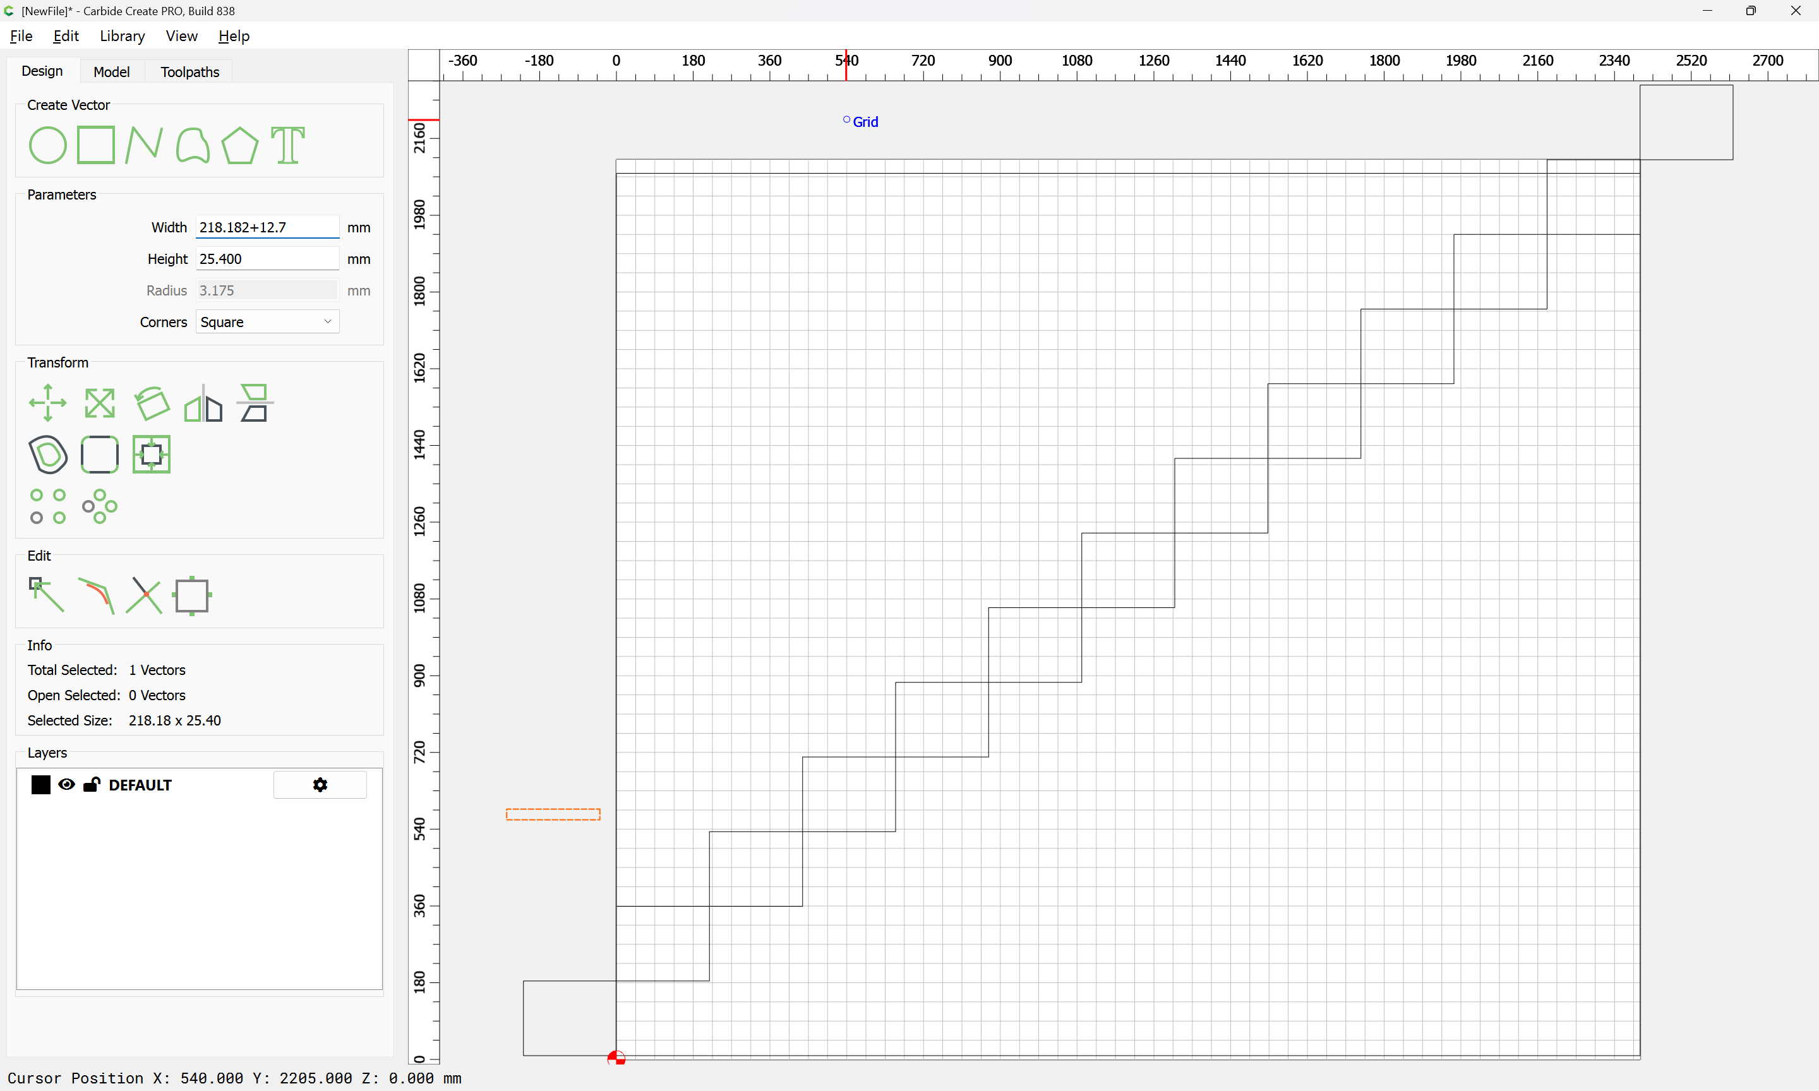Select the Polyline vector tool
The image size is (1819, 1091).
coord(143,145)
